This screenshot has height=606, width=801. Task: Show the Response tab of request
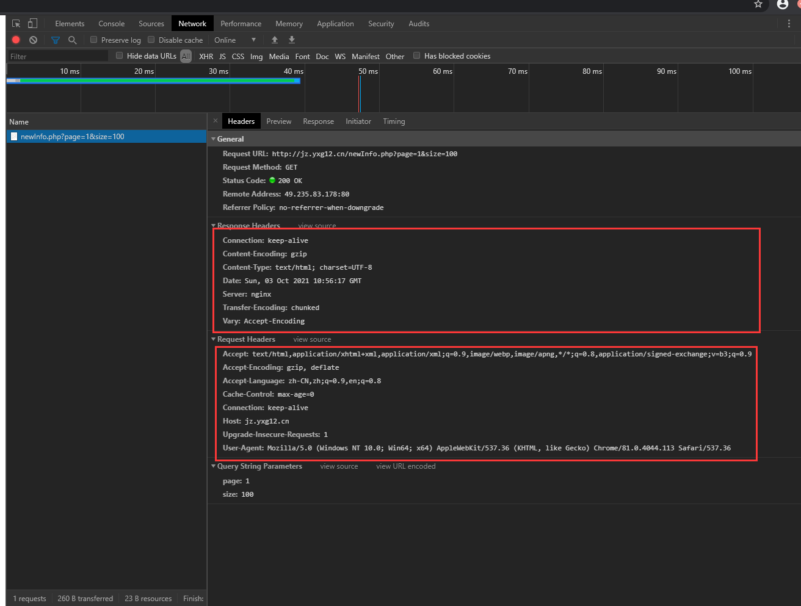tap(319, 121)
